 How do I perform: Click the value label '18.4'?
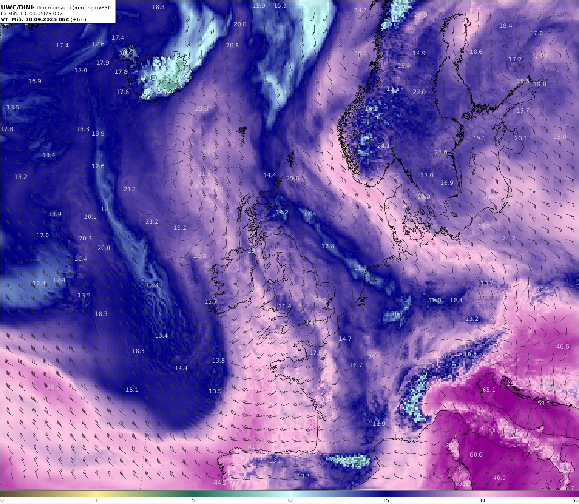coord(506,25)
